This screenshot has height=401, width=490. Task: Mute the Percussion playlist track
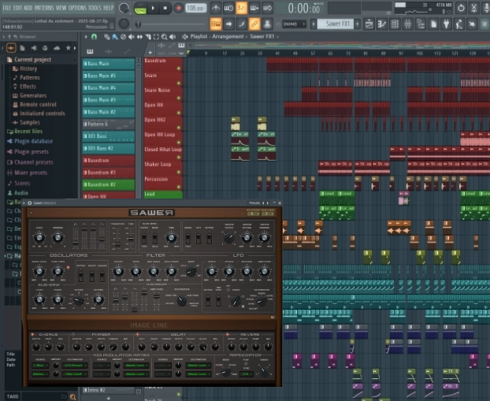click(179, 187)
